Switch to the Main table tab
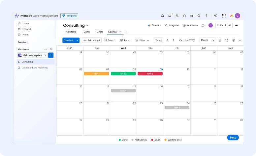 (71, 32)
